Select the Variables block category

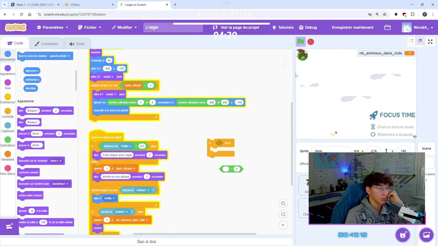(8, 156)
